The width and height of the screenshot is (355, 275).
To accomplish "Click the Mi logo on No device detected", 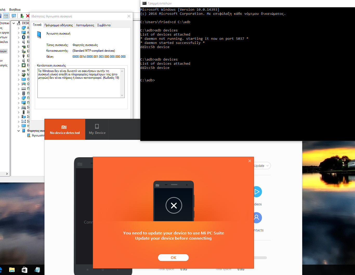I will [x=64, y=127].
